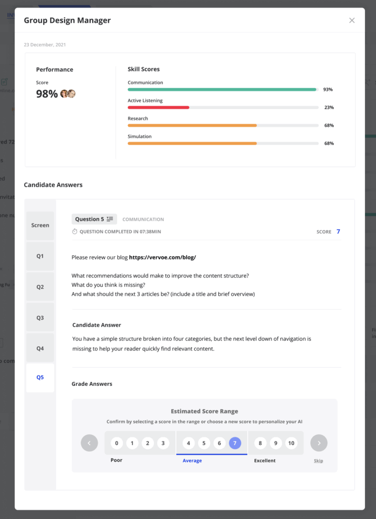Viewport: 376px width, 519px height.
Task: Go to next score range with right arrow
Action: pyautogui.click(x=319, y=443)
